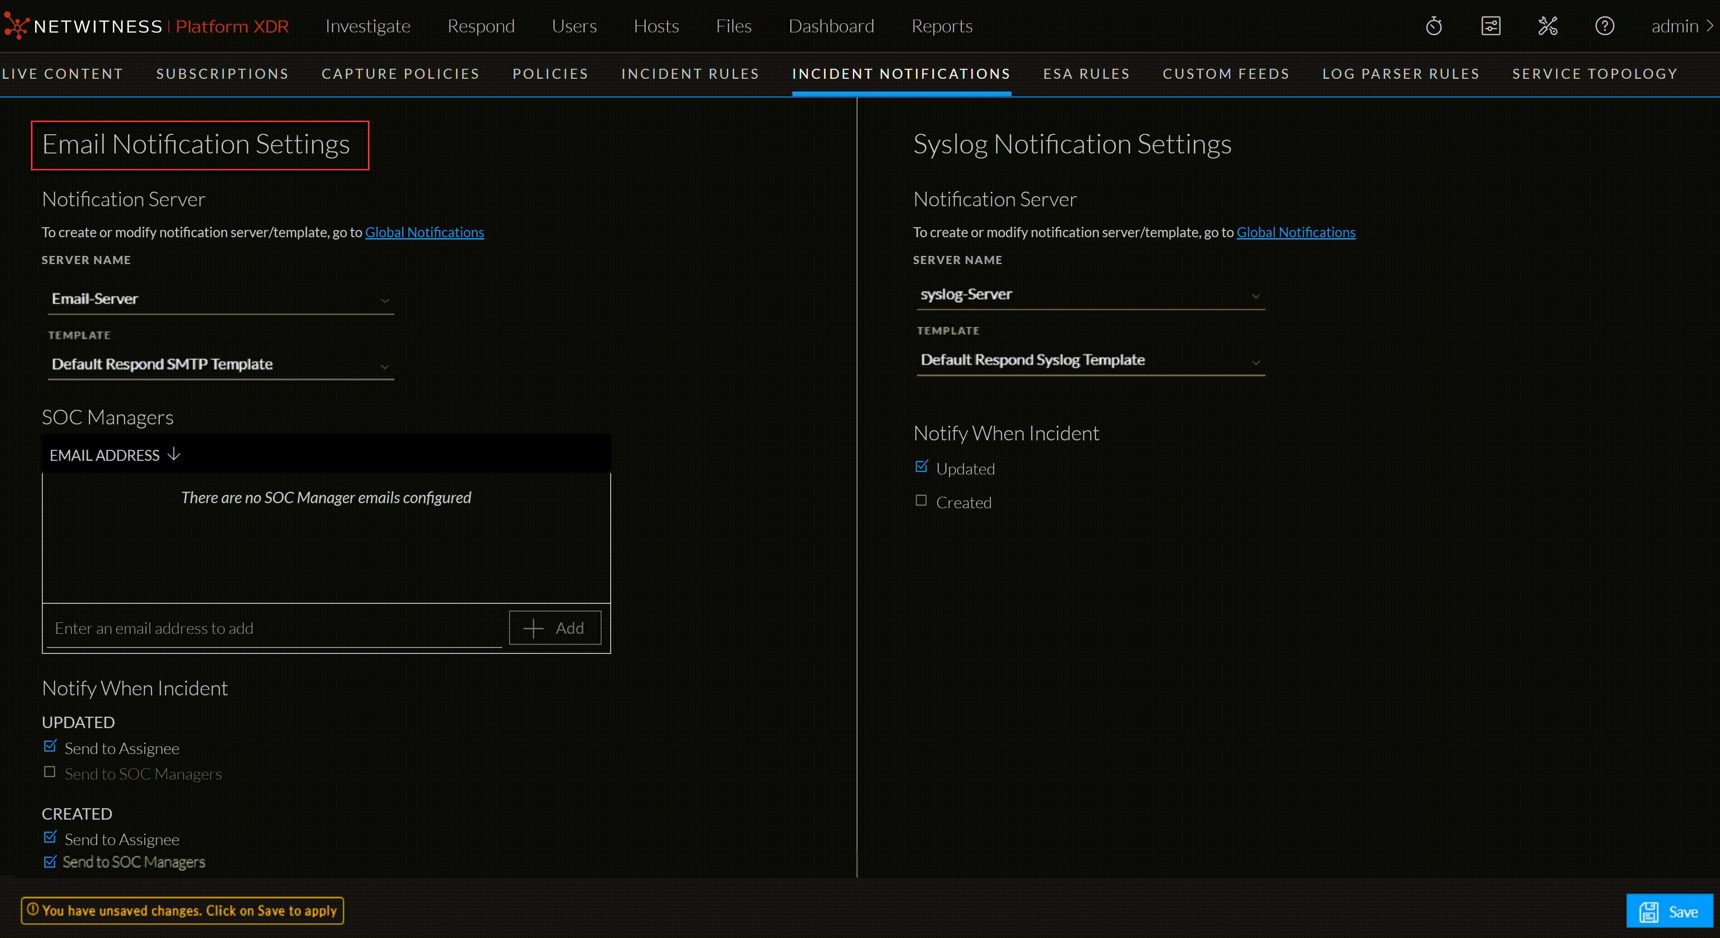Image resolution: width=1720 pixels, height=938 pixels.
Task: Open the configure sliders icon
Action: click(x=1490, y=26)
